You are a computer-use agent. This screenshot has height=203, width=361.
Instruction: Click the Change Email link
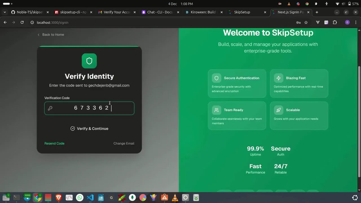(x=124, y=144)
